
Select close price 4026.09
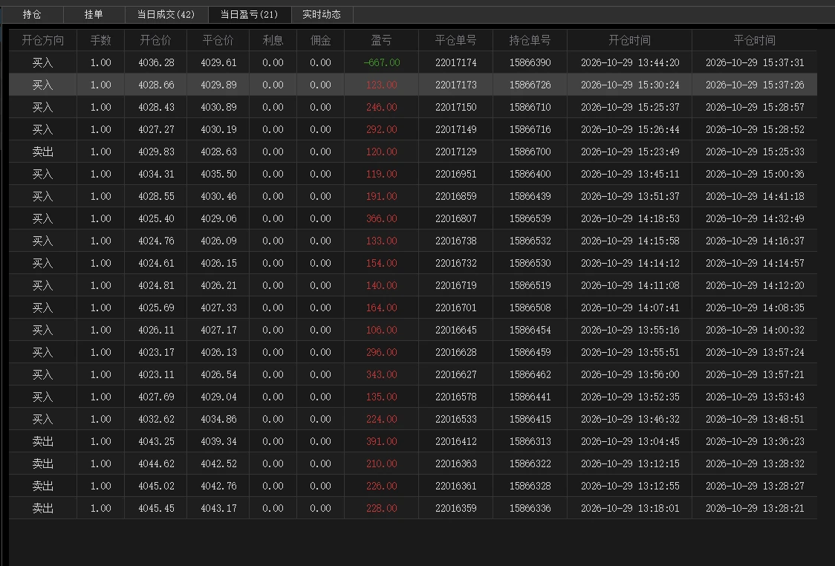218,241
